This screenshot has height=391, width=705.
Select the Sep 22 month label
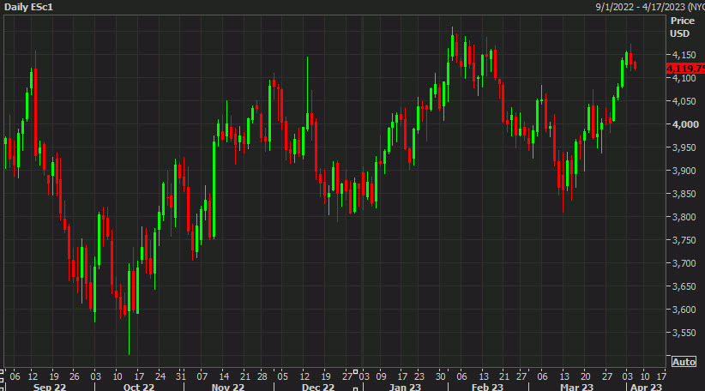(x=50, y=387)
